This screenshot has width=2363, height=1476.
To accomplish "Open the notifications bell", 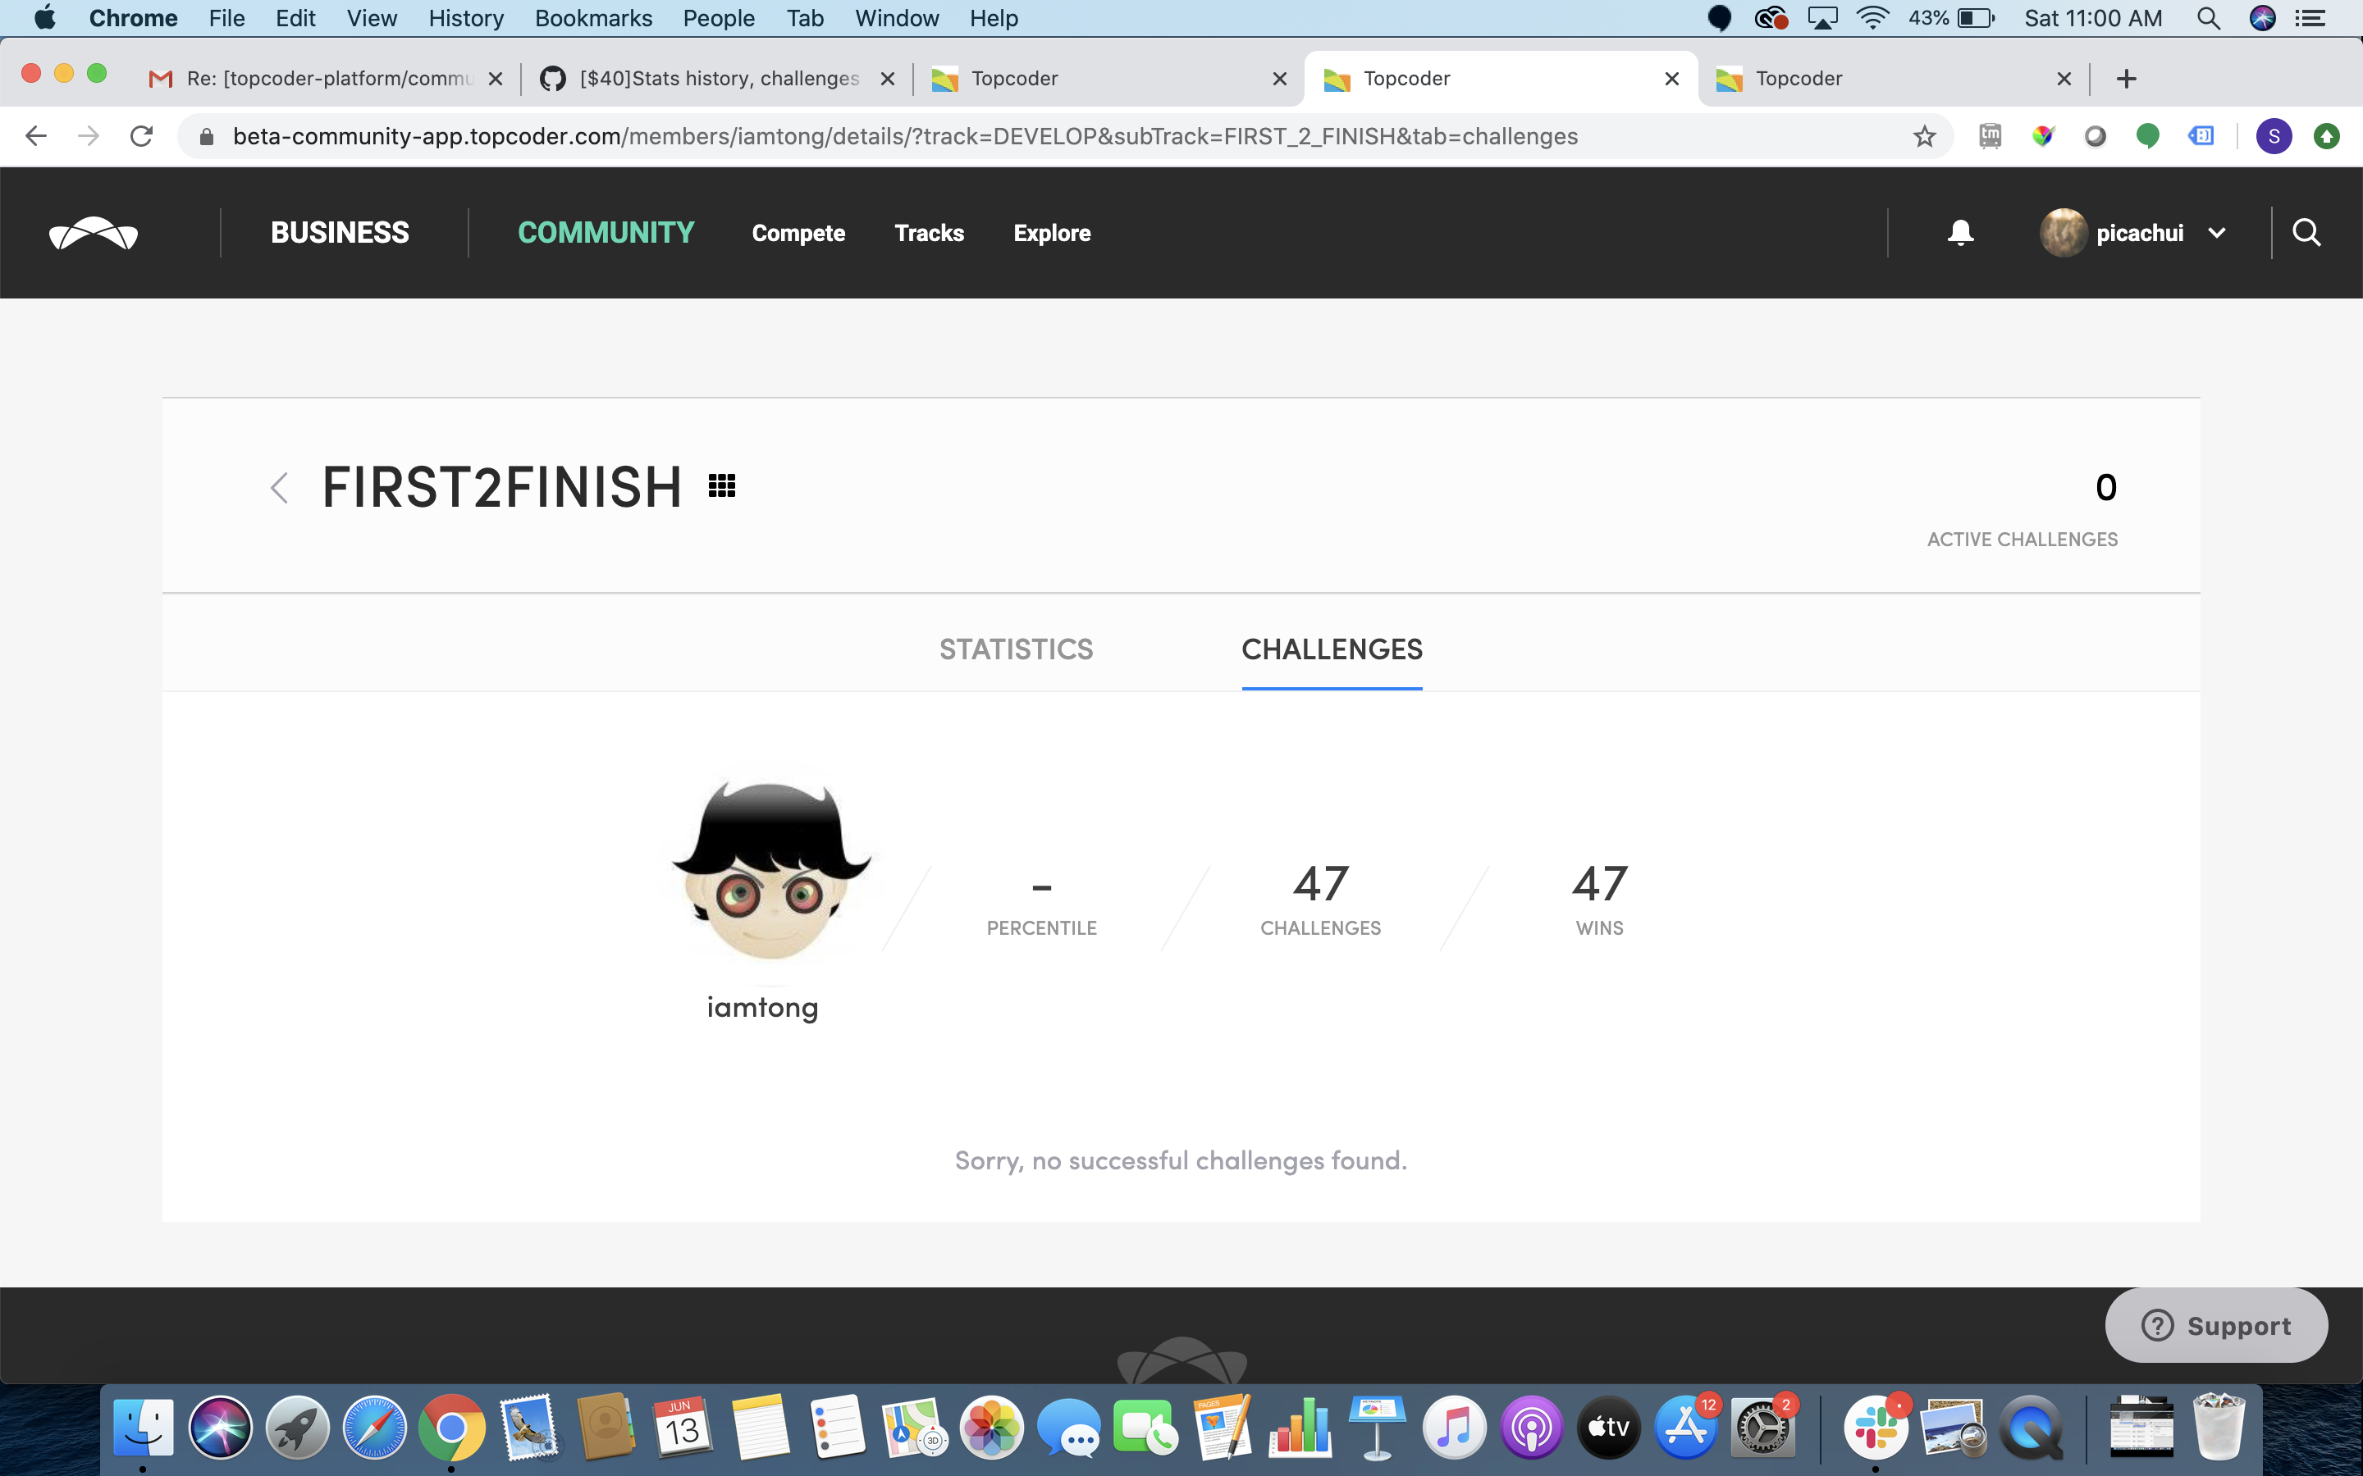I will (1959, 234).
